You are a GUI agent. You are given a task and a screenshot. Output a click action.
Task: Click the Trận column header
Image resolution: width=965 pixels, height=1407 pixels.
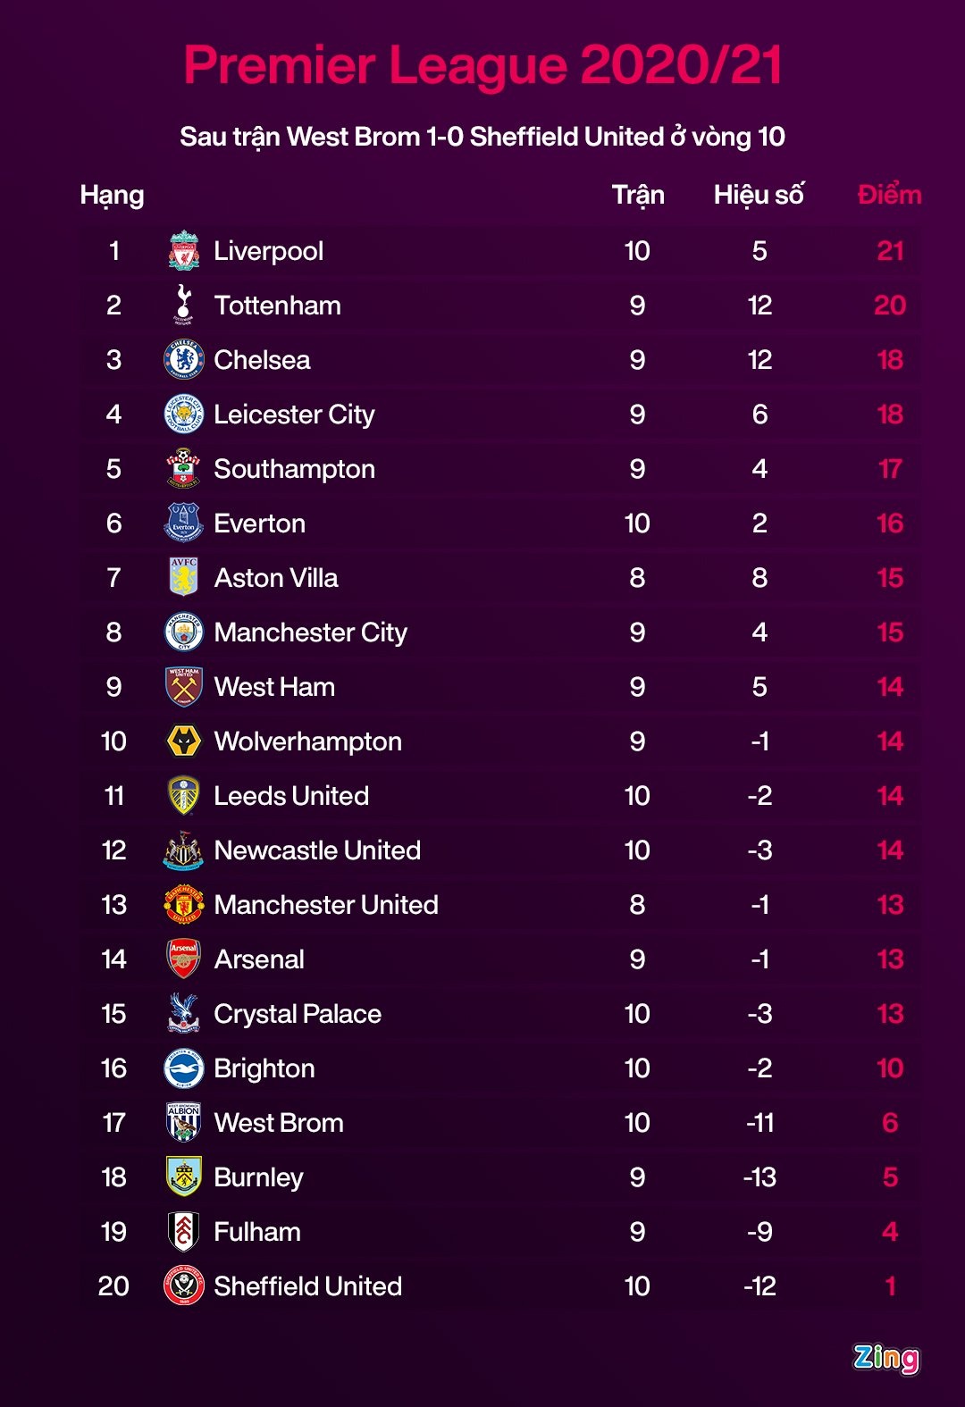tap(638, 195)
